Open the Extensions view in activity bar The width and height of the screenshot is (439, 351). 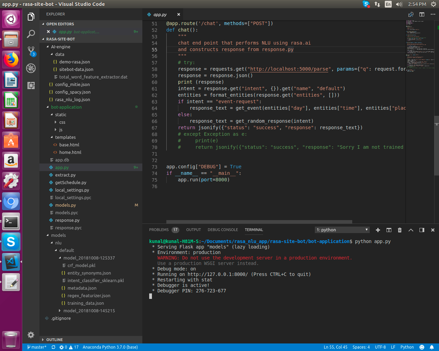(x=31, y=85)
